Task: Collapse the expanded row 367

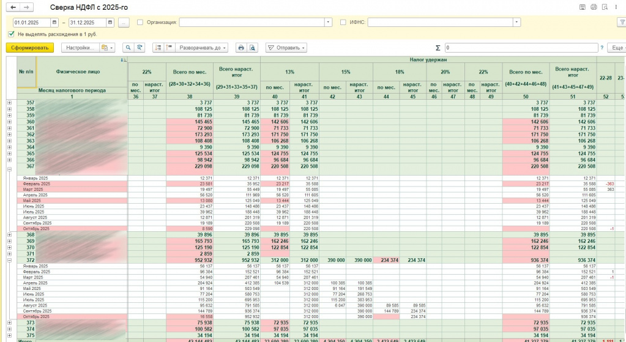Action: [9, 170]
